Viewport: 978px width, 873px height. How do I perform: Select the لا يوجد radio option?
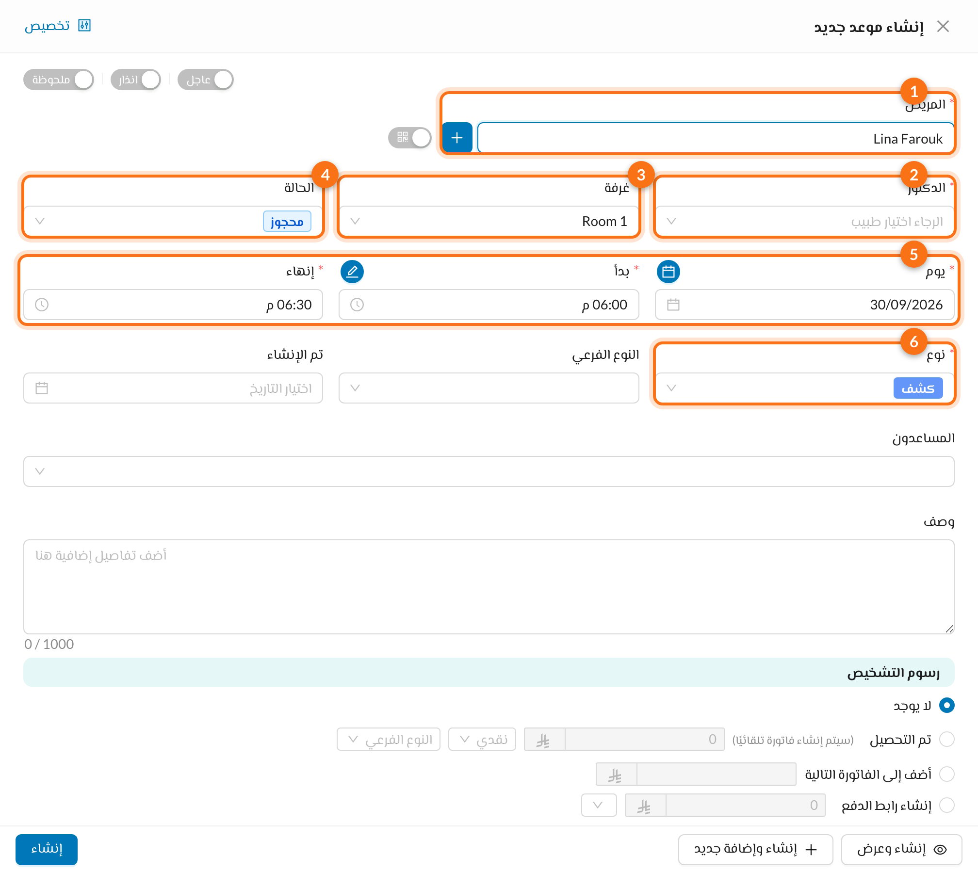[946, 705]
